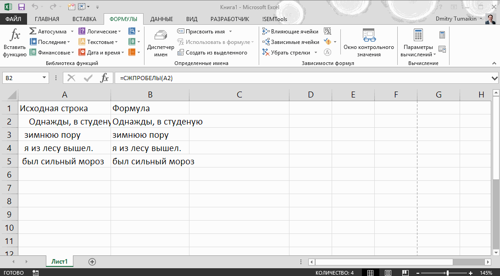This screenshot has width=500, height=276.
Task: Add a new sheet with plus button
Action: point(92,262)
